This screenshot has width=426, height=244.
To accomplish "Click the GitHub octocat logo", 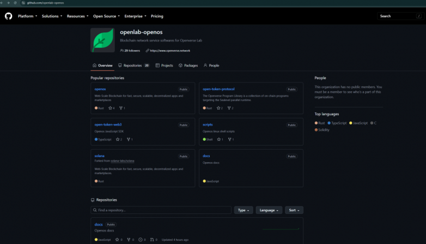I will tap(8, 16).
